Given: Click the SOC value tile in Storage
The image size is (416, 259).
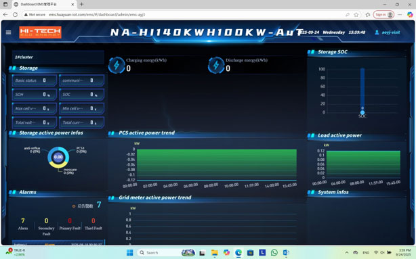Looking at the screenshot, I should click(81, 94).
